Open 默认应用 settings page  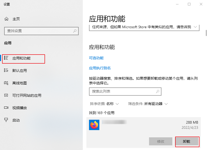coord(20,71)
